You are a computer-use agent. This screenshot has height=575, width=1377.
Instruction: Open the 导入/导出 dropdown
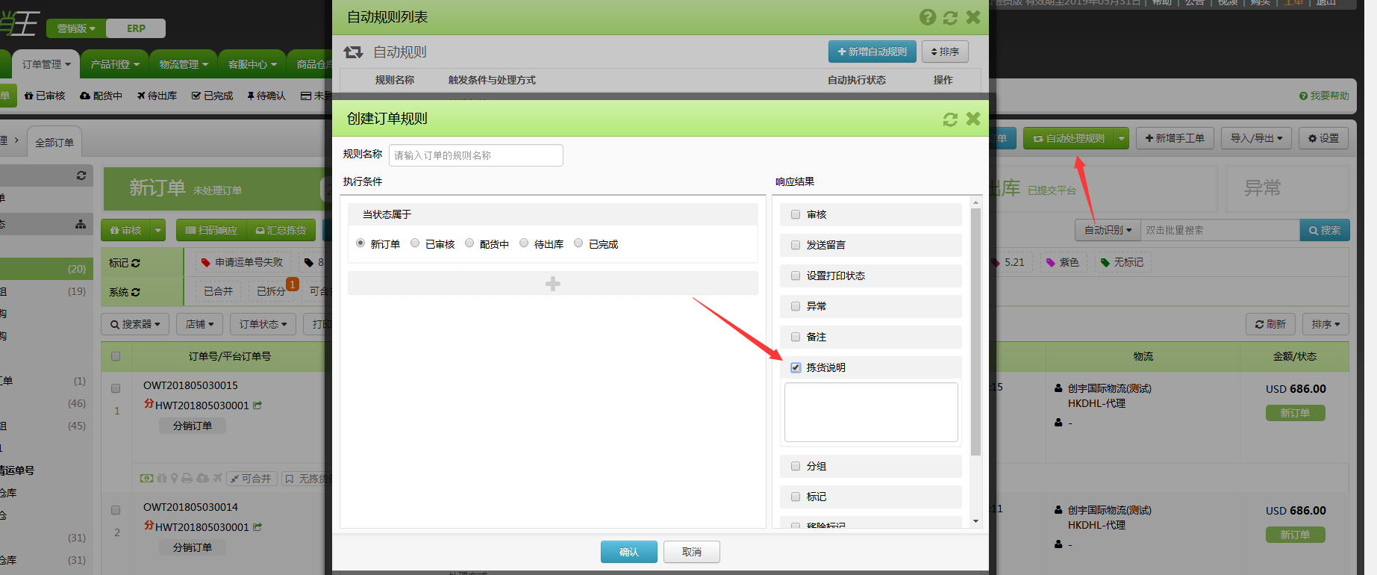click(x=1256, y=138)
